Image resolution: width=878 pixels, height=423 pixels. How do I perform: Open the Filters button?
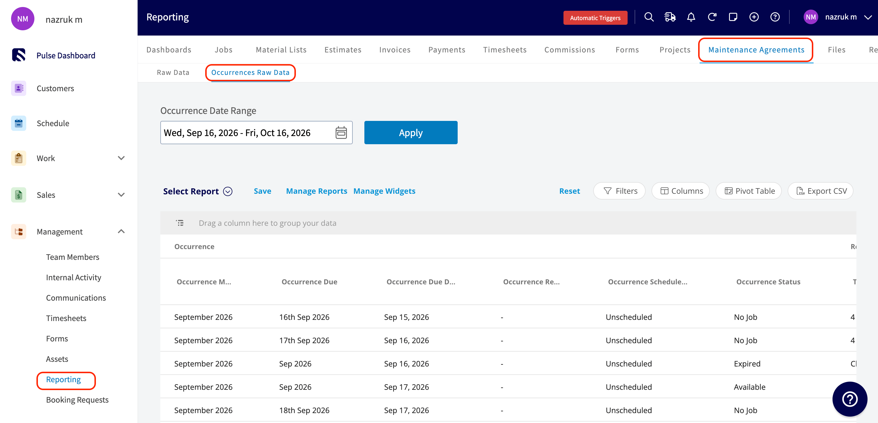(x=619, y=191)
